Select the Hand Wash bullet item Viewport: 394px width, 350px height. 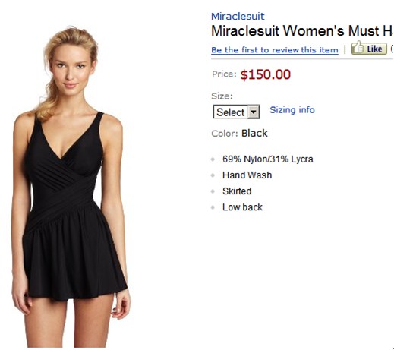pos(247,175)
